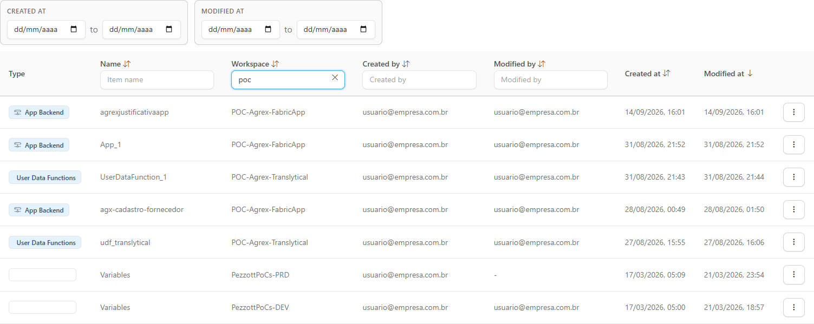
Task: Click the Created by column header label
Action: 381,64
